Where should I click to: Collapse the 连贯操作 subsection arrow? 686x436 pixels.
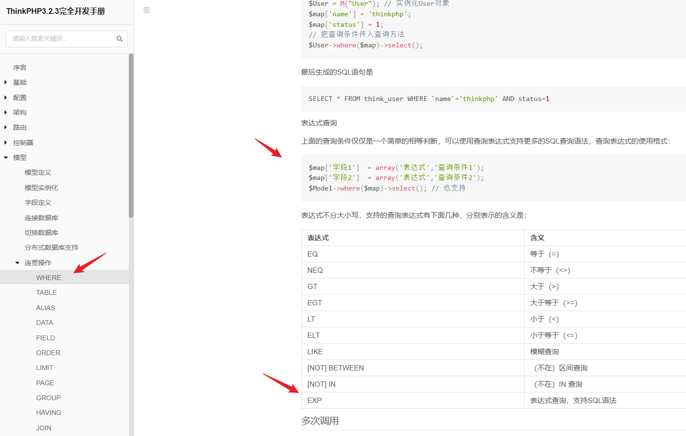tap(17, 263)
